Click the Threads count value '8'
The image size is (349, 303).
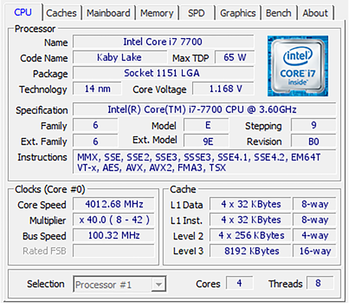click(x=320, y=283)
